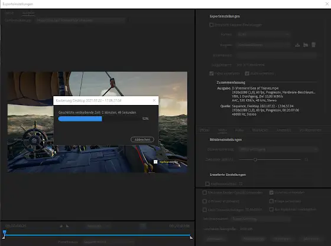331x246 pixels.
Task: Click the set out point icon below preview
Action: (x=67, y=226)
